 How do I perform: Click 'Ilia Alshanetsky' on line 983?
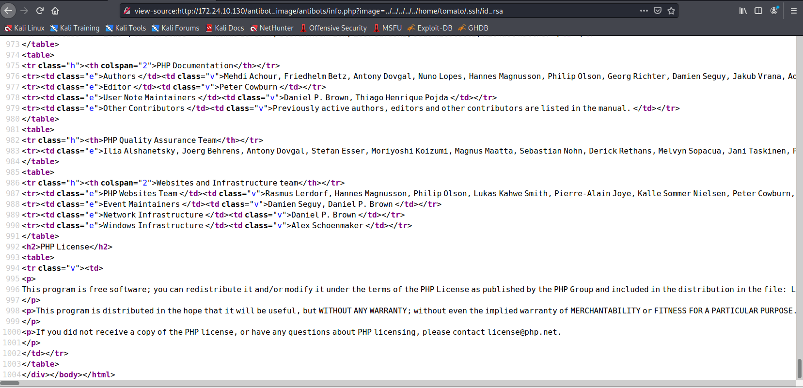(x=139, y=151)
